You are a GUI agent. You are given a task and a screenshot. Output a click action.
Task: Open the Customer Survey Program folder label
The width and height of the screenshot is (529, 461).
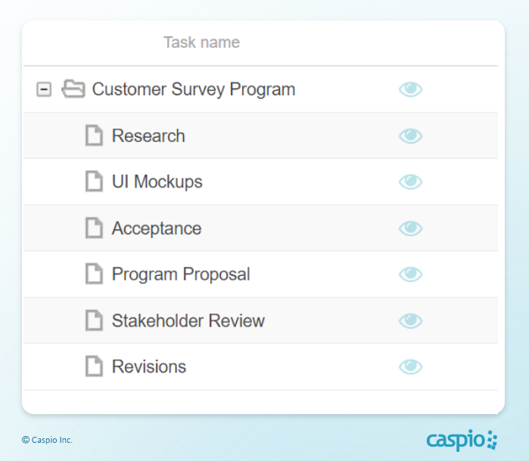coord(193,89)
